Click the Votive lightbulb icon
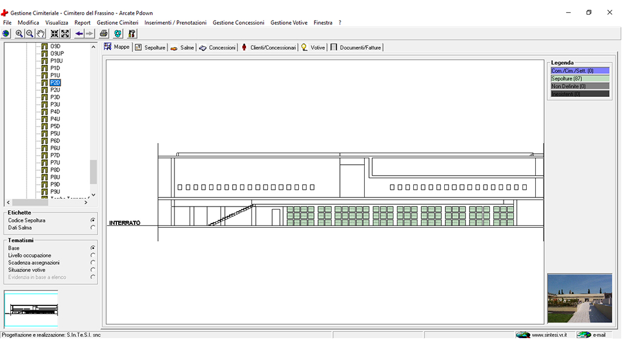The height and width of the screenshot is (349, 623). coord(304,47)
